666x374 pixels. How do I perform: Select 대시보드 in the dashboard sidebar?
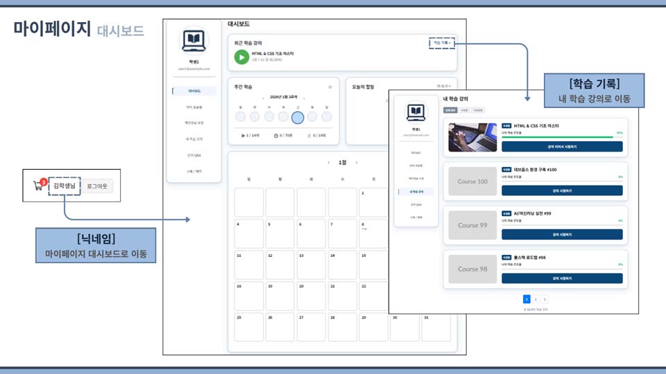pyautogui.click(x=194, y=91)
